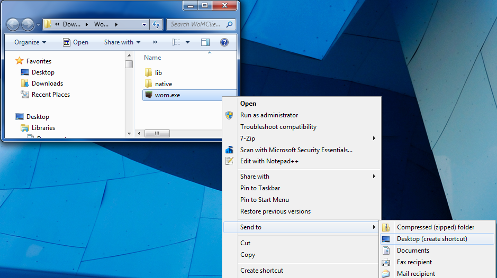Screen dimensions: 497x278
Task: Choose Pin to Start Menu
Action: [302, 200]
